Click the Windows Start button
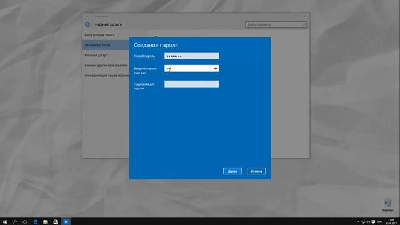 [5, 222]
